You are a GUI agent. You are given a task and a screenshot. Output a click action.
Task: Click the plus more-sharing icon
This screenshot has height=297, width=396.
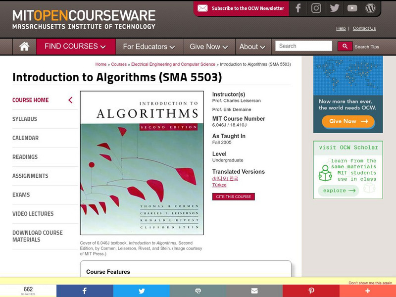[368, 291]
